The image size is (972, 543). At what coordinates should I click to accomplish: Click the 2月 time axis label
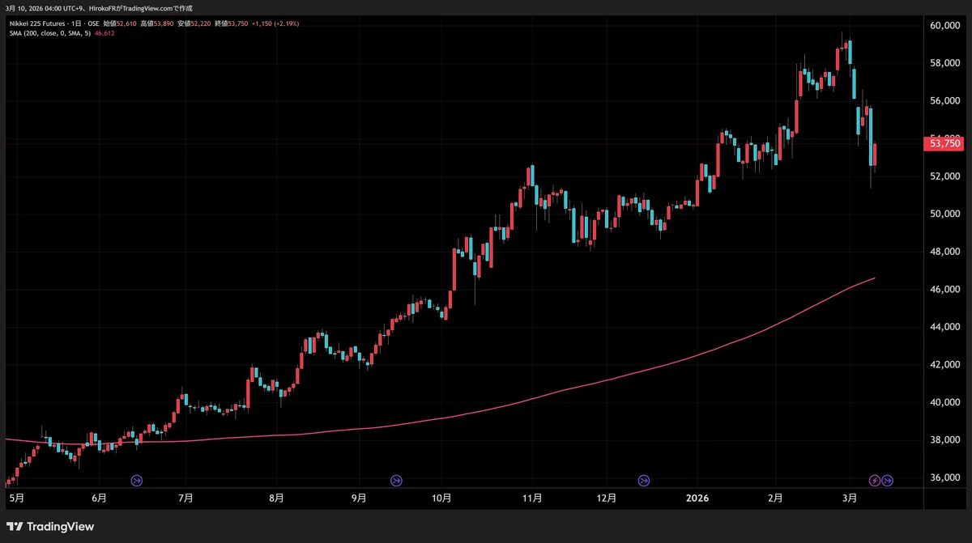[776, 498]
